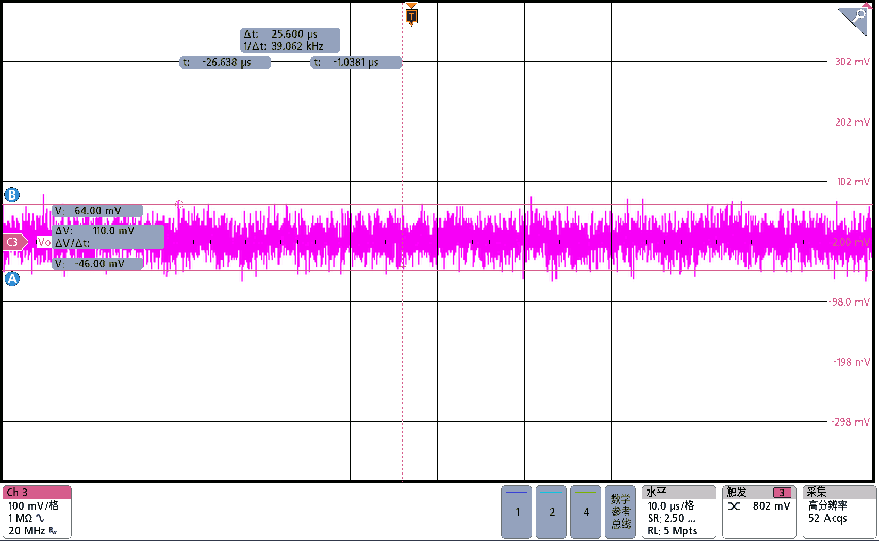The height and width of the screenshot is (541, 879).
Task: Click the Δt 25.600 µs cursor readout
Action: [290, 40]
